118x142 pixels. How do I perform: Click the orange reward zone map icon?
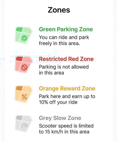point(24,94)
